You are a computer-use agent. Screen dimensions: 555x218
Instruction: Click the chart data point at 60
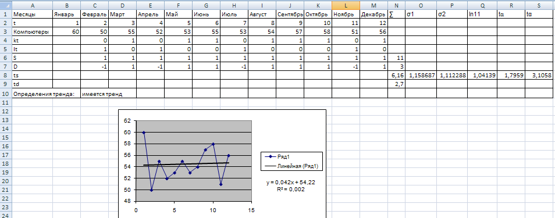pyautogui.click(x=144, y=133)
